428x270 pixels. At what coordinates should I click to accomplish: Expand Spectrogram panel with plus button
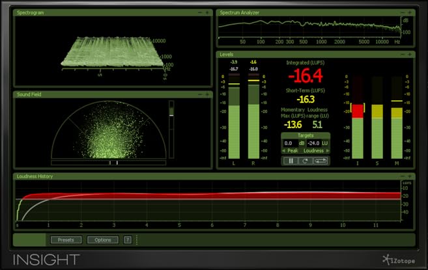pyautogui.click(x=207, y=12)
